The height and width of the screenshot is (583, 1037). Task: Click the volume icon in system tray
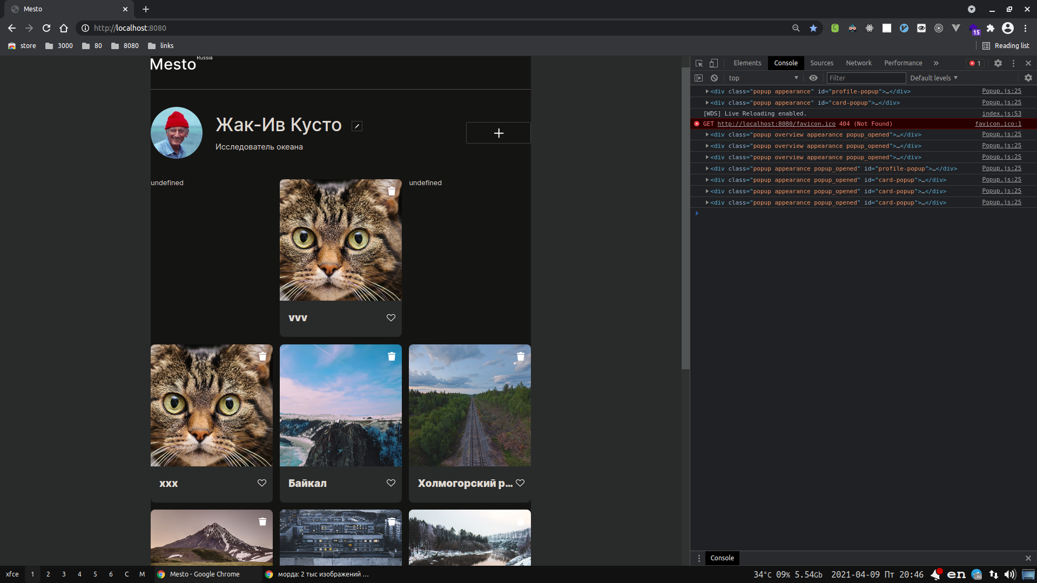click(1010, 574)
